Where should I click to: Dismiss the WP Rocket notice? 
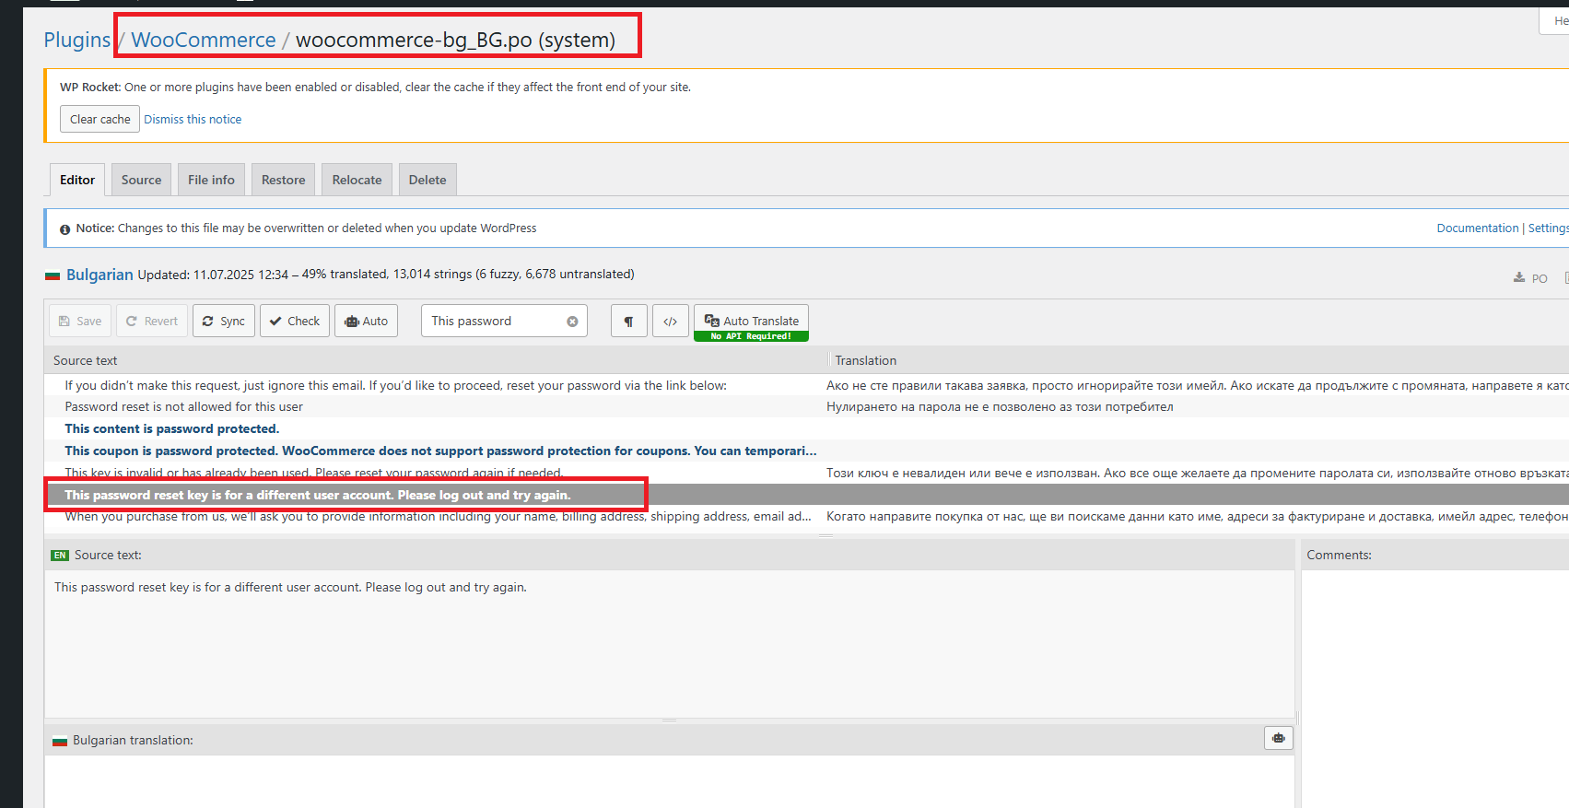click(x=193, y=120)
